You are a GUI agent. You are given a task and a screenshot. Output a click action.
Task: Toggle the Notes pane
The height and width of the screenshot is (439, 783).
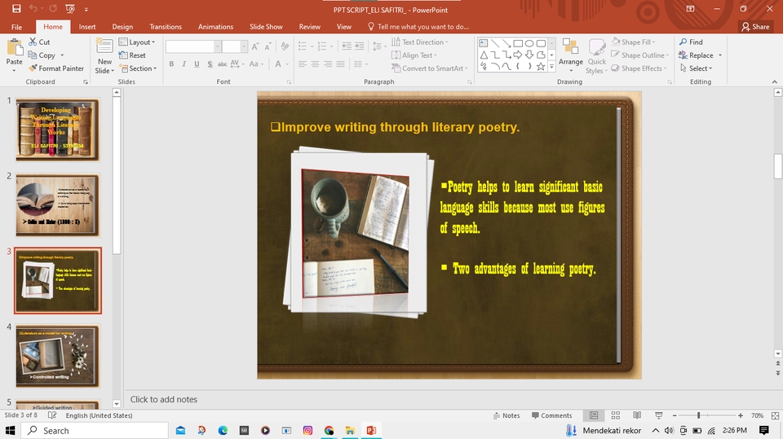coord(506,415)
